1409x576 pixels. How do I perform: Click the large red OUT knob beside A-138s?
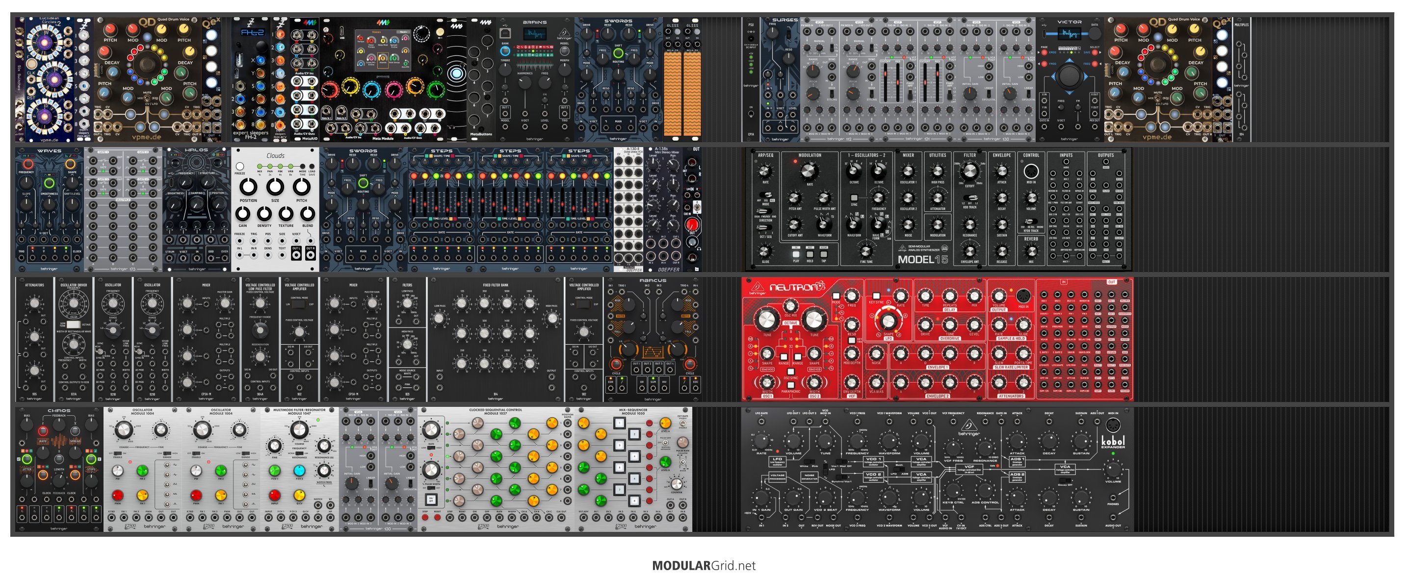[692, 225]
